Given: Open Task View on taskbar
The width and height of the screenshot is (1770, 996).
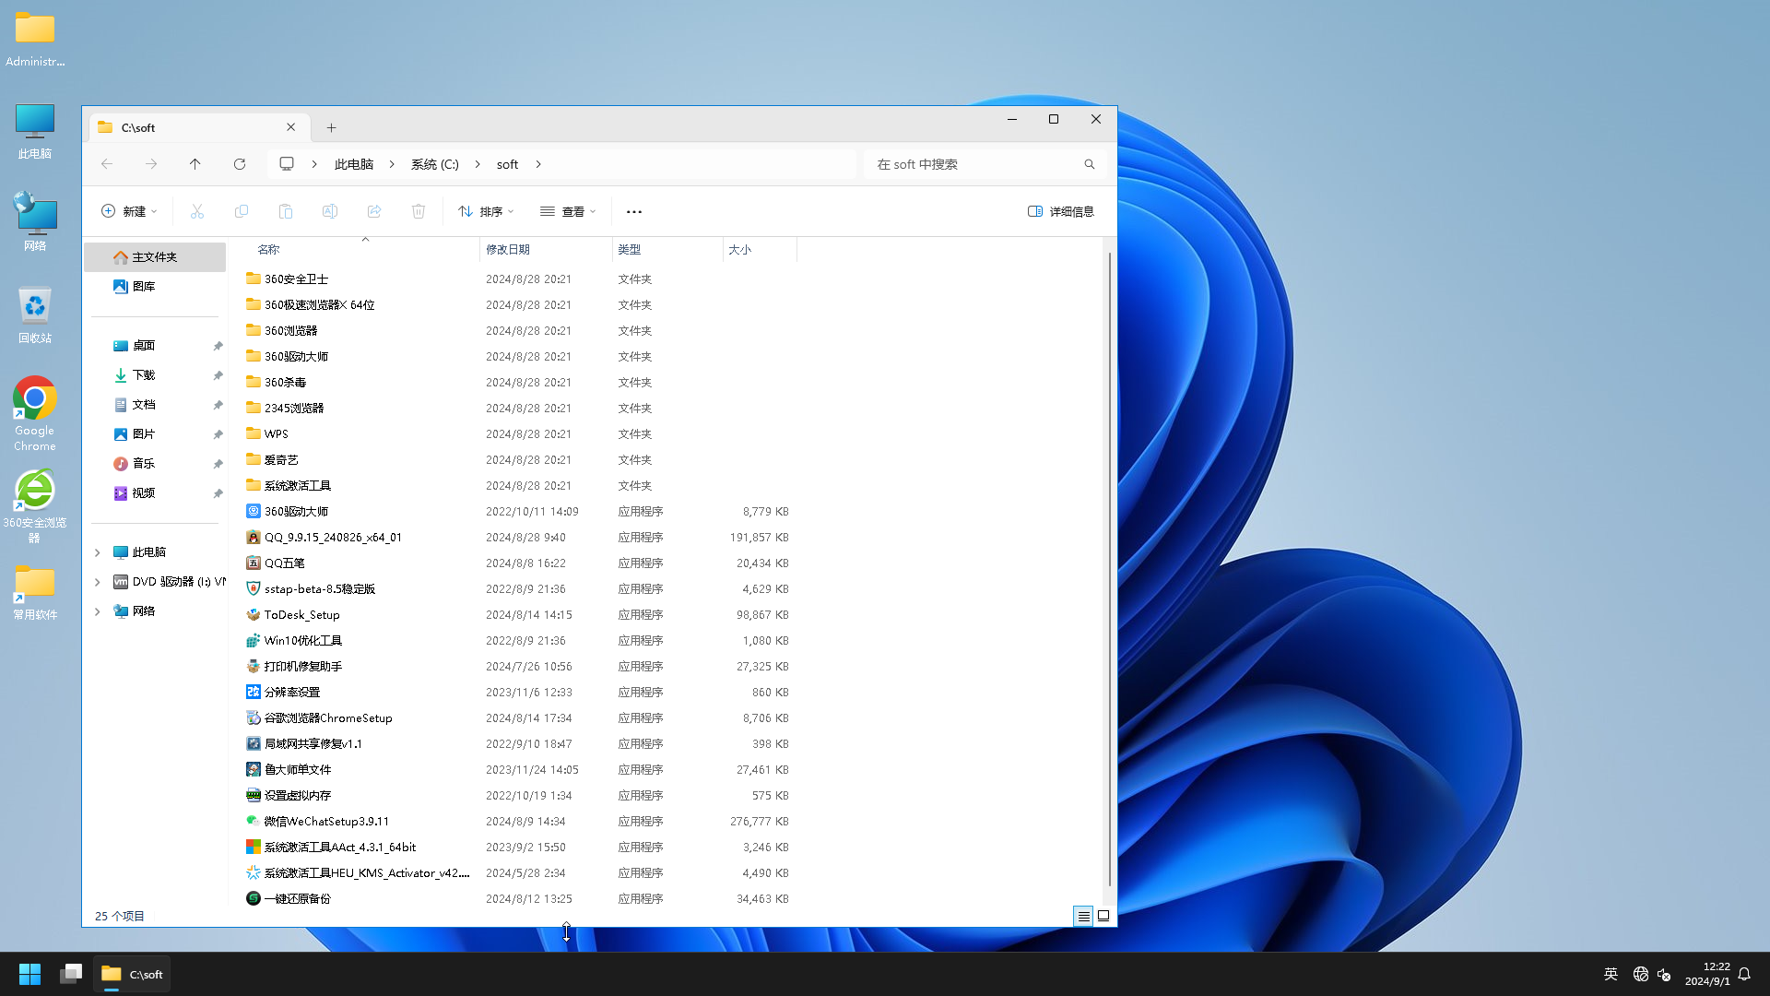Looking at the screenshot, I should click(71, 974).
